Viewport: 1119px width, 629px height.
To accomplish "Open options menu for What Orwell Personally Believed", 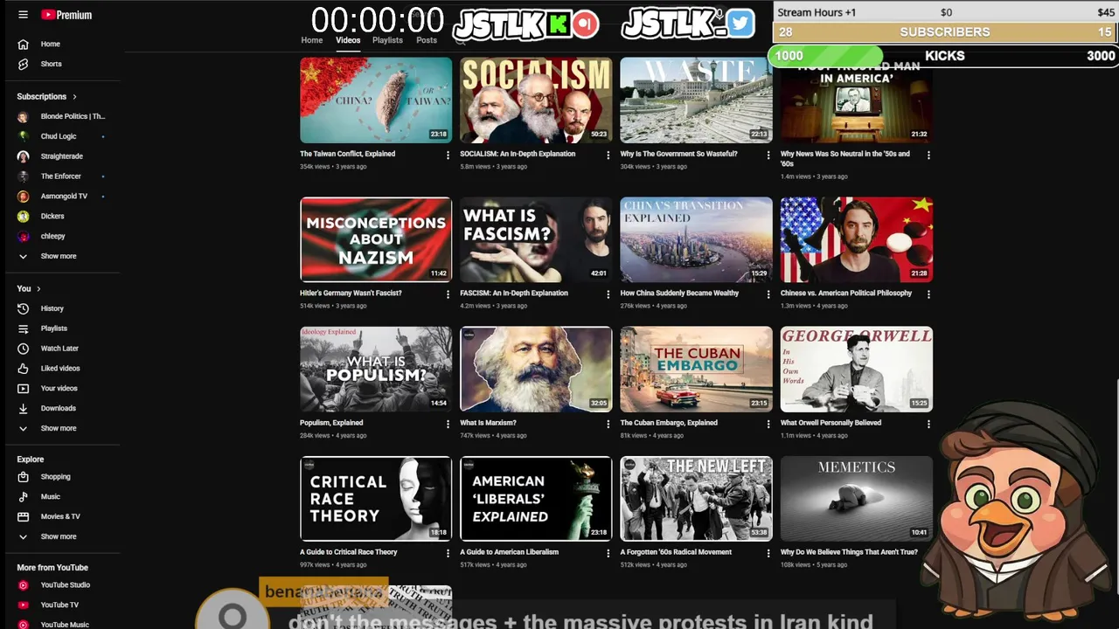I will (928, 424).
